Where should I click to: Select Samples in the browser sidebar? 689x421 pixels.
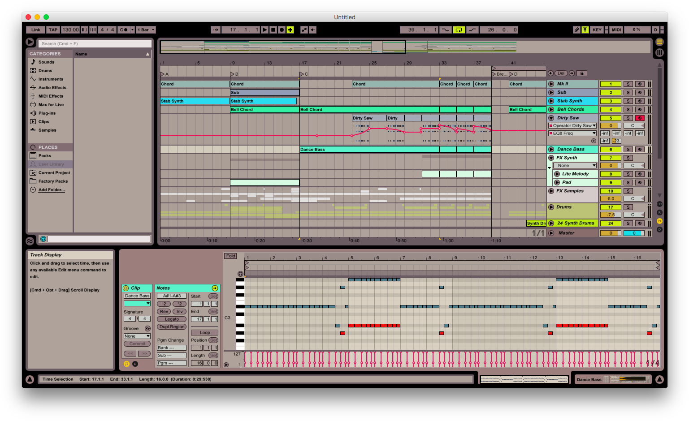(x=47, y=130)
